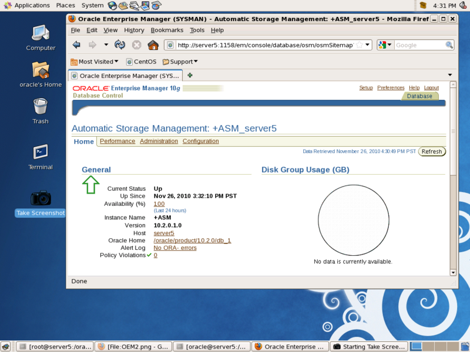470x352 pixels.
Task: Click page scrollbar down arrow
Action: [453, 272]
